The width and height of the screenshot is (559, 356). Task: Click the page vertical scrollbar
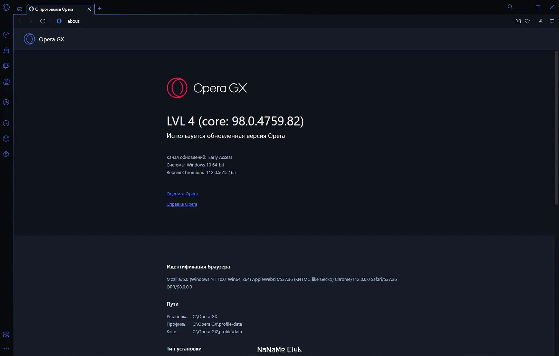point(556,128)
